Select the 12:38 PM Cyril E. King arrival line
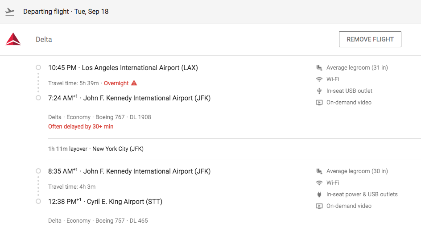421x228 pixels. coord(105,202)
